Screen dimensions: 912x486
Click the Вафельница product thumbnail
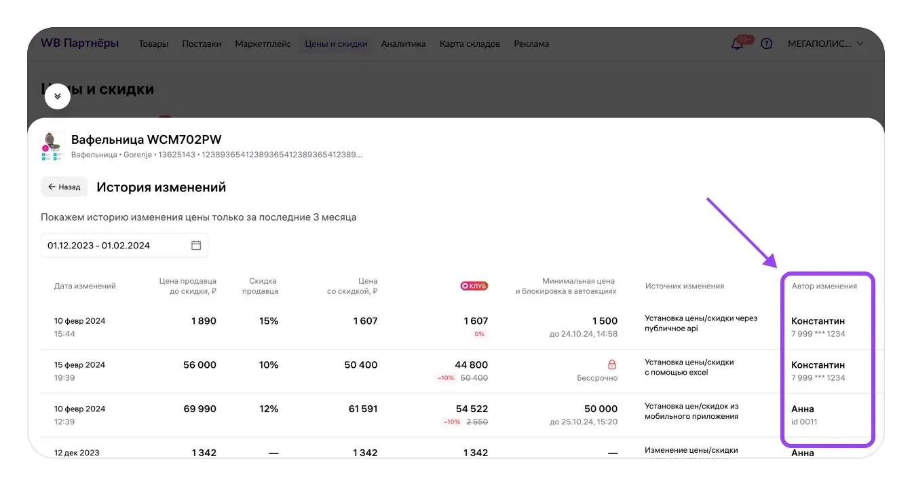[53, 146]
